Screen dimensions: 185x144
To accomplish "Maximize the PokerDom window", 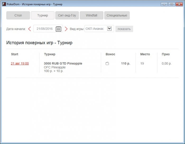I will [172, 4].
